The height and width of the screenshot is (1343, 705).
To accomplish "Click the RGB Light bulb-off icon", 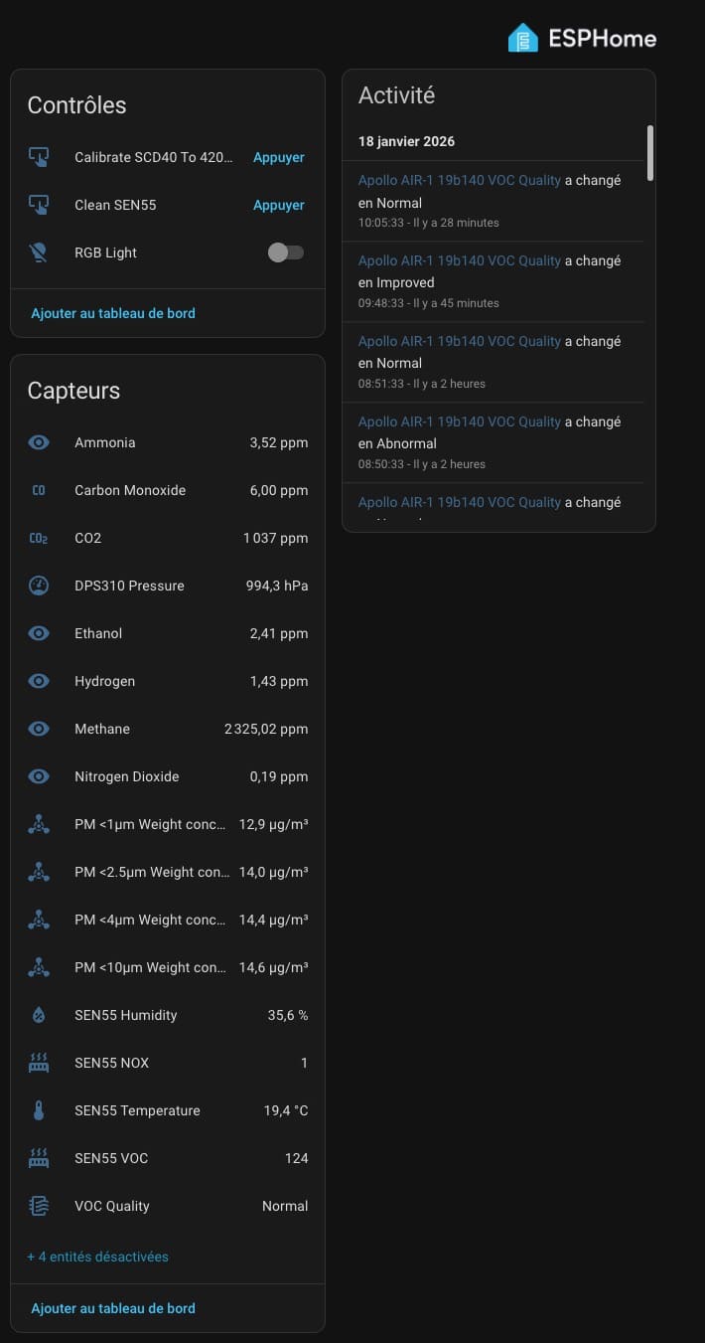I will click(39, 252).
